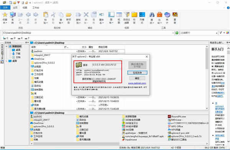Select com.langhui.kuyaapp_9c7d8a87.apk in bottom pane
The image size is (230, 150).
click(x=143, y=136)
